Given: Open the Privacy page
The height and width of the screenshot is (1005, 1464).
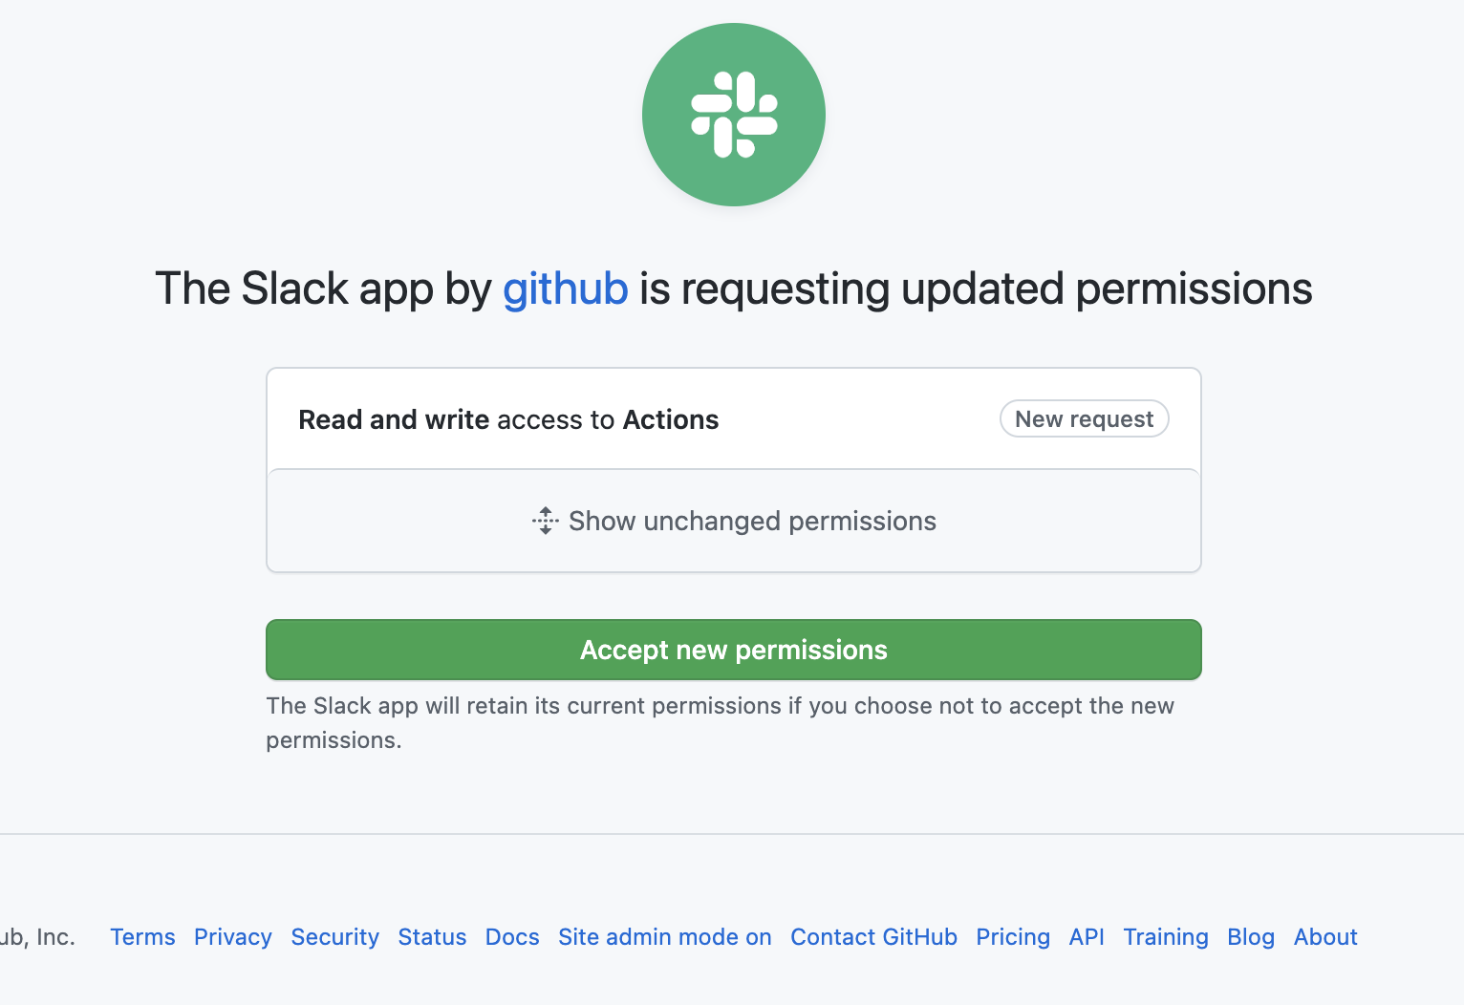Looking at the screenshot, I should [x=232, y=937].
